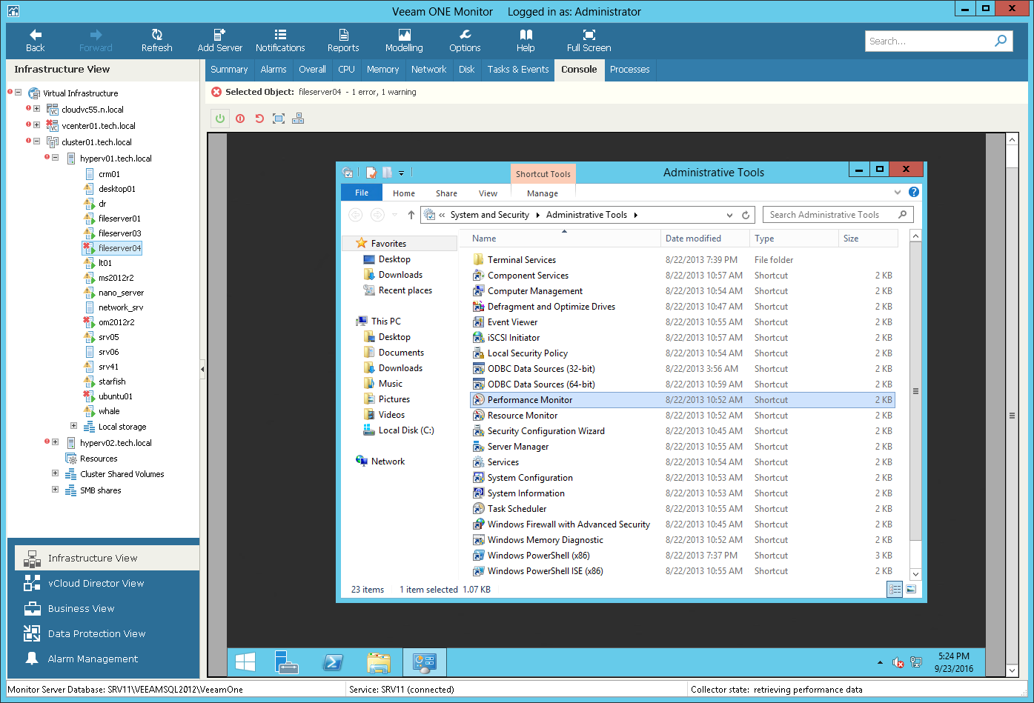Collapse hyperv01.tech.local node
The image size is (1034, 703).
click(x=55, y=158)
